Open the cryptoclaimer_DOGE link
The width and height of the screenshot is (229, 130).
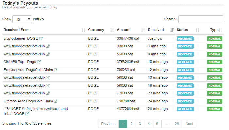click(x=21, y=38)
